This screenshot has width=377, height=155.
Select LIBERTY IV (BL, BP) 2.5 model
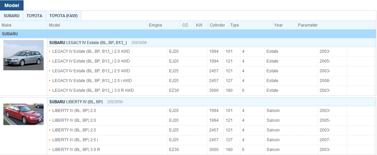click(74, 130)
